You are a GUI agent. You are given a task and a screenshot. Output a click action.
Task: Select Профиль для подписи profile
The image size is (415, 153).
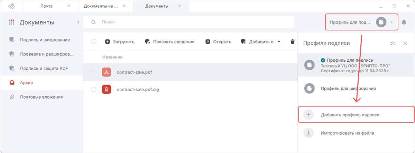coord(356,65)
